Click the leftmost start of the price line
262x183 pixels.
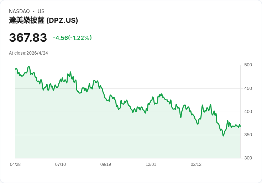pyautogui.click(x=16, y=69)
